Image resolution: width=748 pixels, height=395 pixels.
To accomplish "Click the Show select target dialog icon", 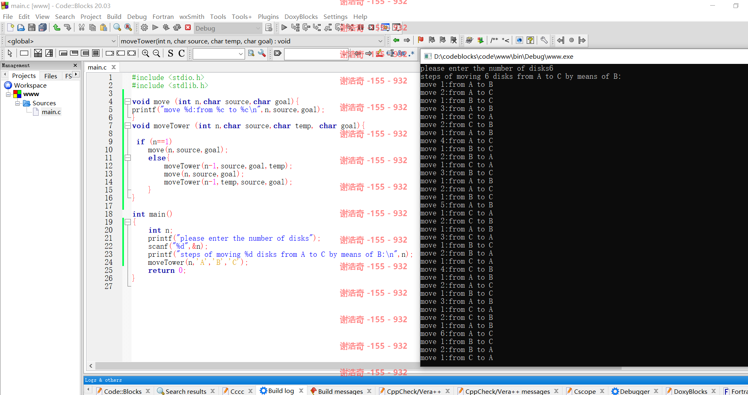I will 269,27.
